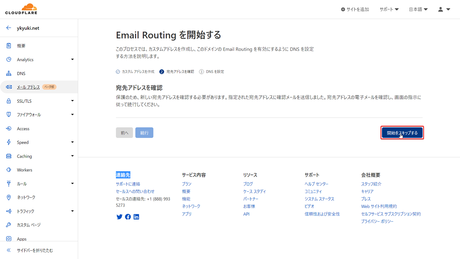Image resolution: width=460 pixels, height=259 pixels.
Task: Open the セールスへの問い合わせ link
Action: click(135, 191)
